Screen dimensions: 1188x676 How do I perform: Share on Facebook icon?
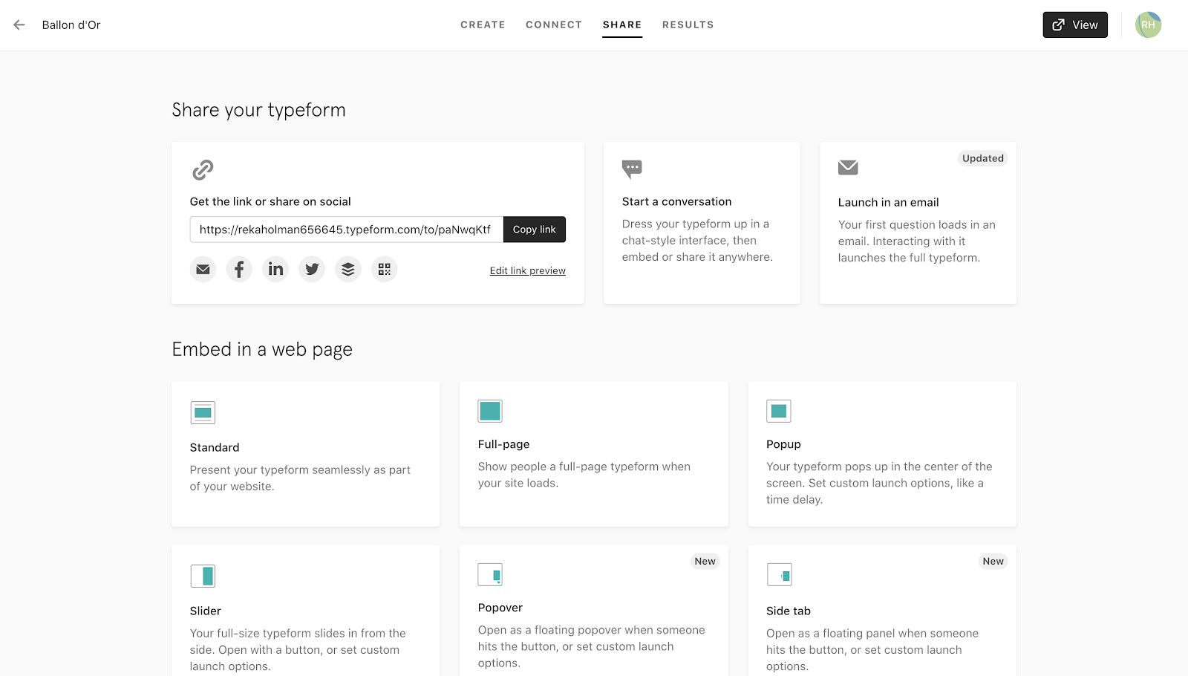[239, 269]
